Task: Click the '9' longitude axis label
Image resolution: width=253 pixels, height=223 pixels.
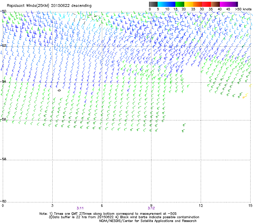Action: tap(151, 206)
